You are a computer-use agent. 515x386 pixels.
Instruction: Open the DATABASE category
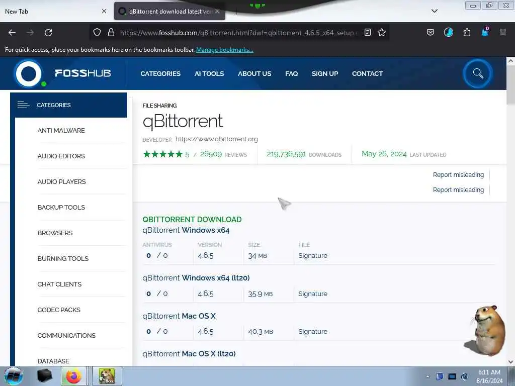pos(53,361)
